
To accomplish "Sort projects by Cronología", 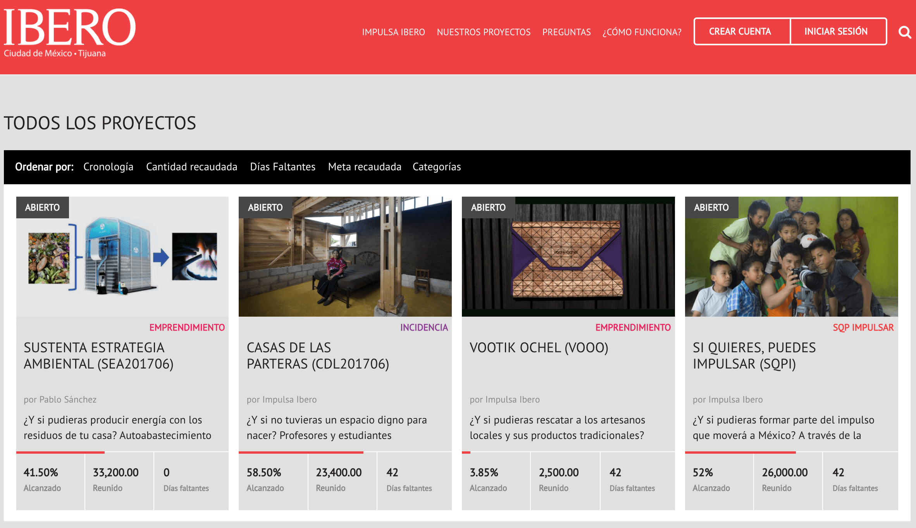I will pos(108,167).
